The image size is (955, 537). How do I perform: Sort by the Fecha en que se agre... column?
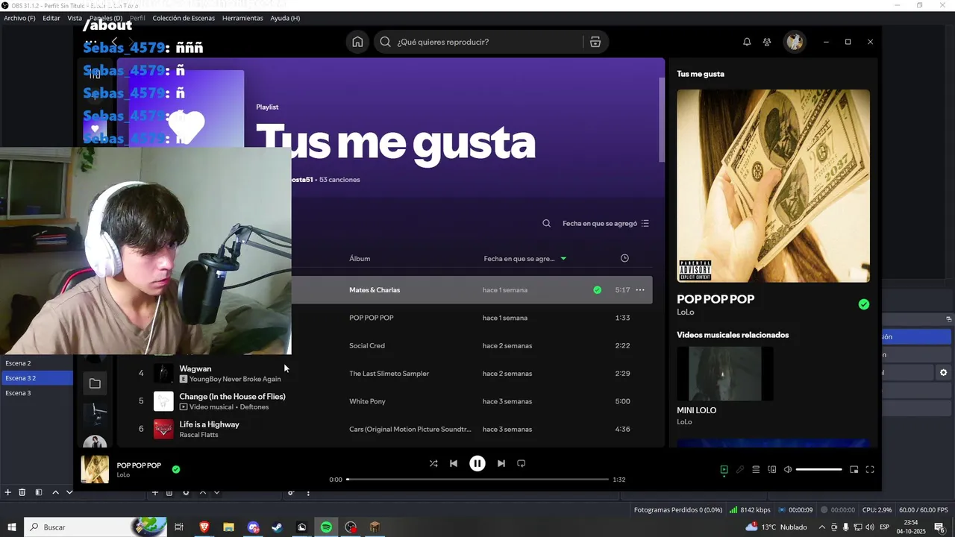525,259
